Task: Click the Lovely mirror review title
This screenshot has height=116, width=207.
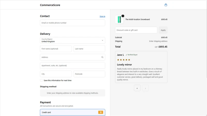Action: pyautogui.click(x=124, y=65)
